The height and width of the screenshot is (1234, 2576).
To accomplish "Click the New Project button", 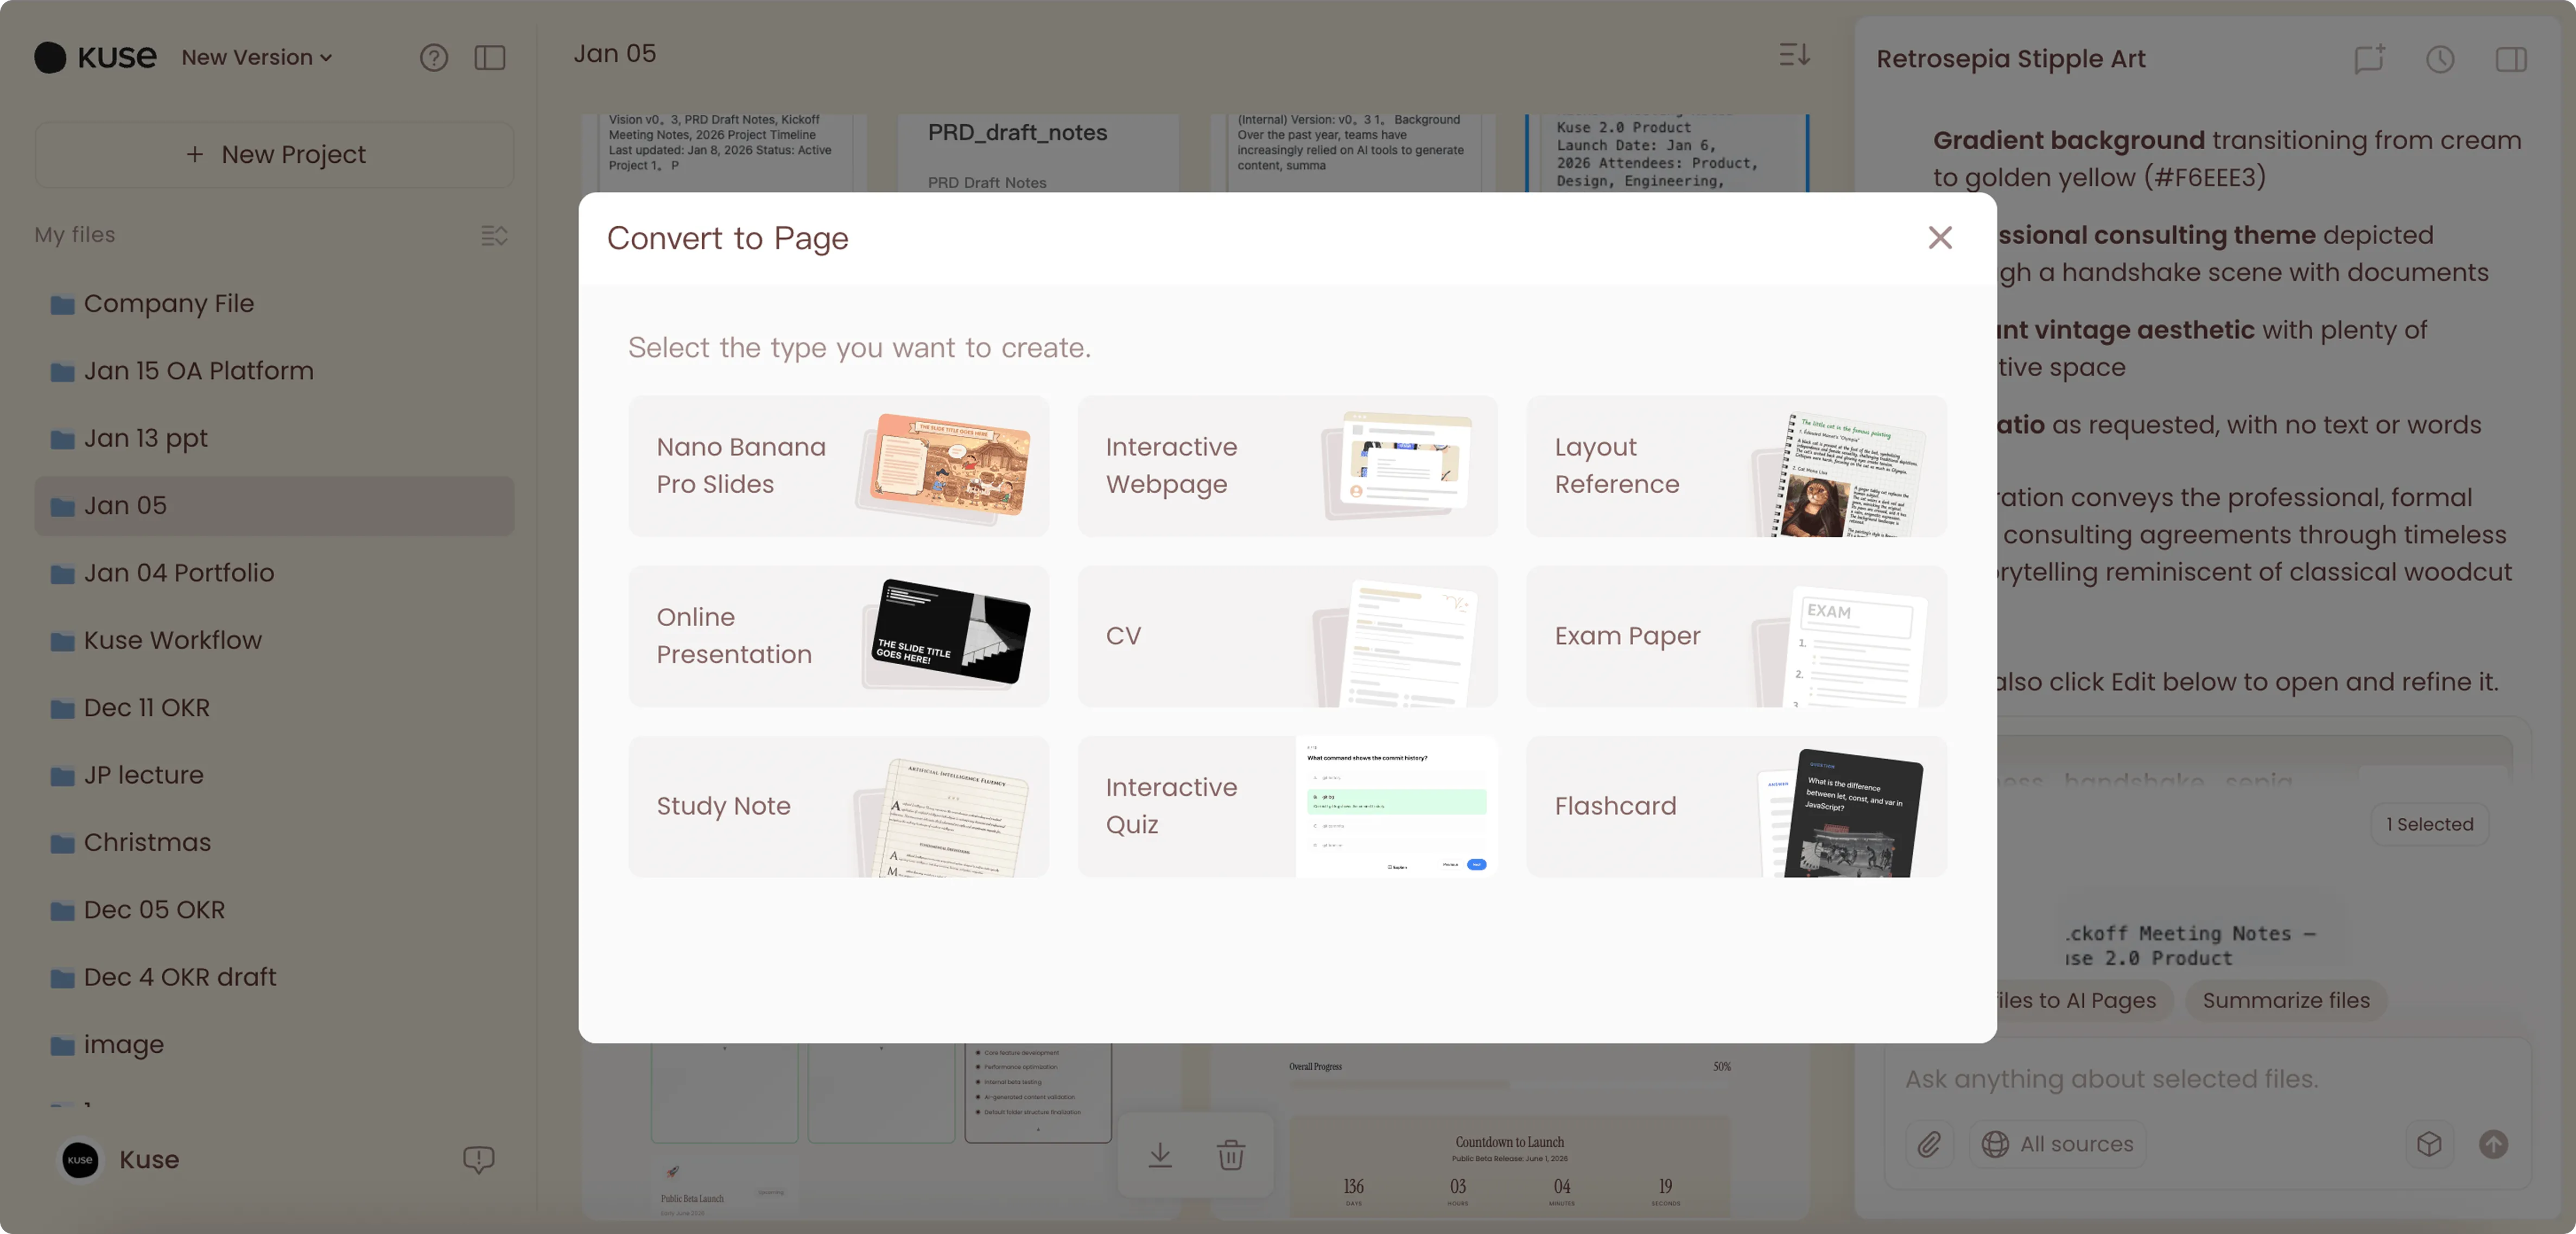I will (x=274, y=155).
